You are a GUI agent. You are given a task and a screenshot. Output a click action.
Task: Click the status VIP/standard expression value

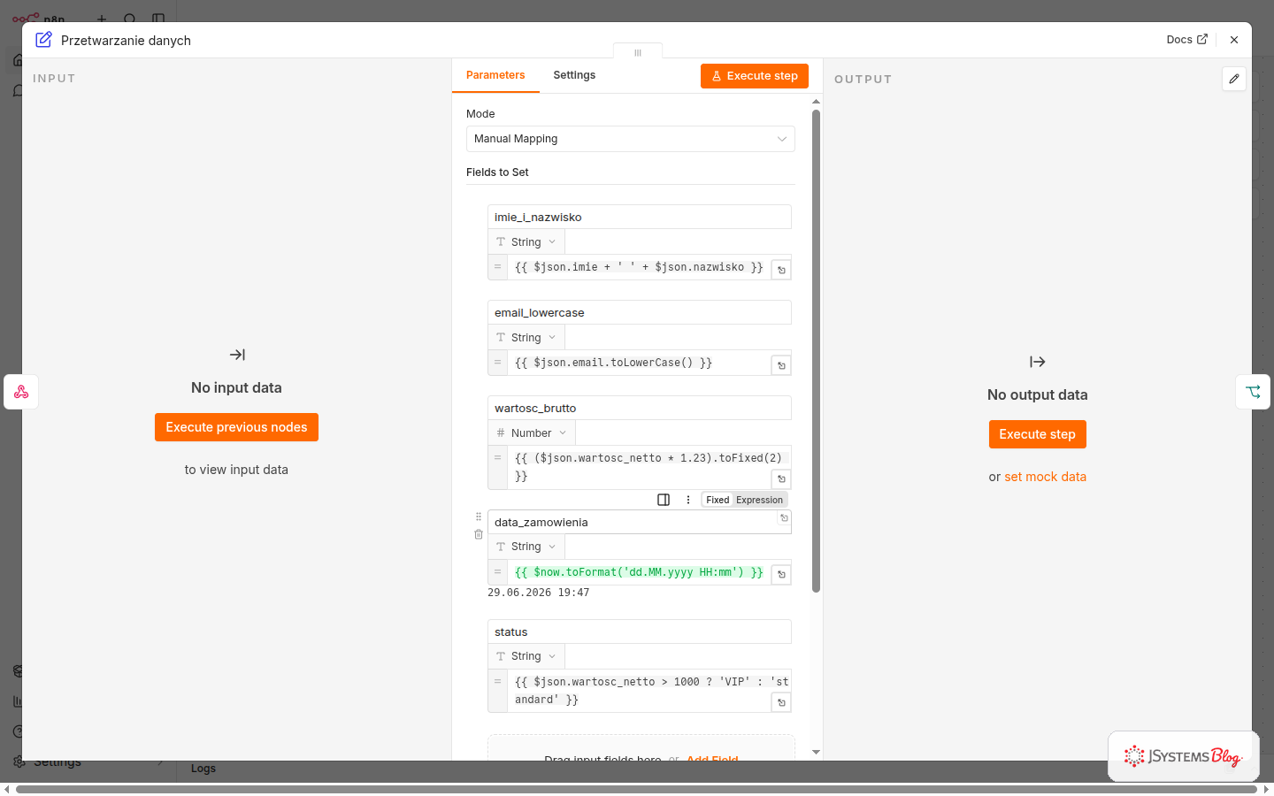click(x=649, y=691)
